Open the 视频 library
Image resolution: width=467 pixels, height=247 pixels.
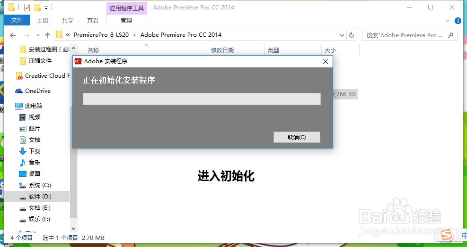click(30, 117)
